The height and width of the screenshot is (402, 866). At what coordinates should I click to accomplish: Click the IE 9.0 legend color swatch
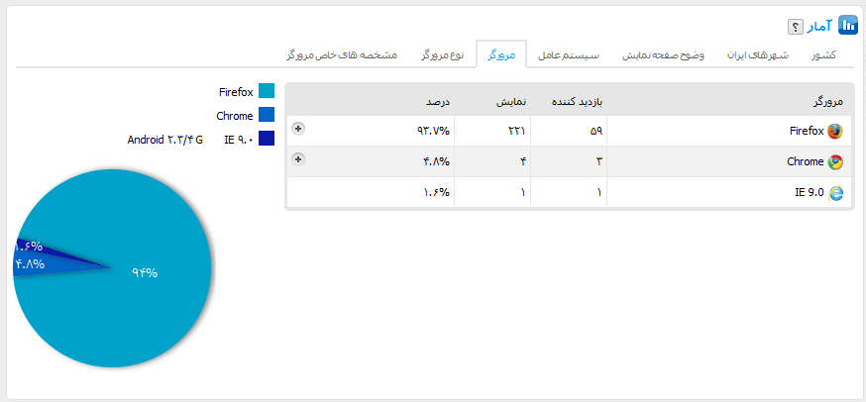coord(266,140)
